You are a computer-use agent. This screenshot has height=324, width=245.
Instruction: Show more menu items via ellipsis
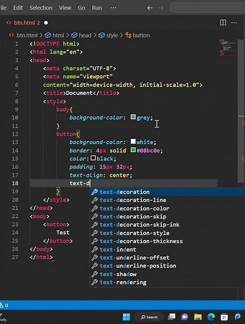113,8
